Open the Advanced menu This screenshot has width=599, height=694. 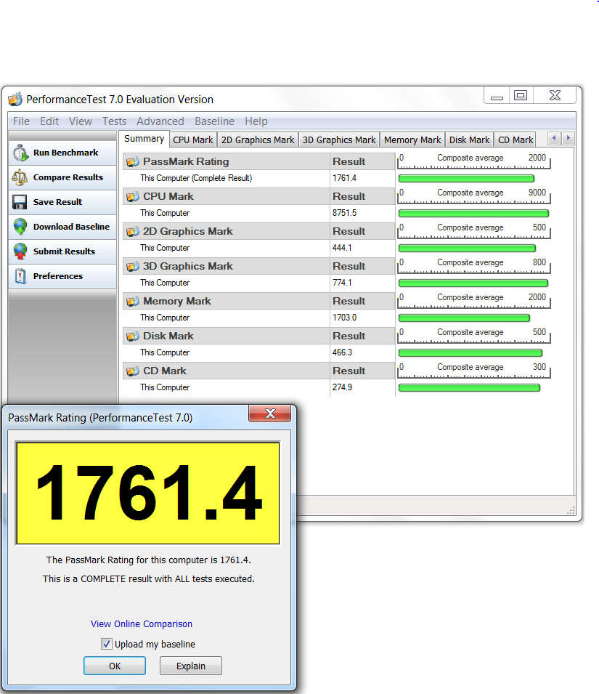(160, 121)
